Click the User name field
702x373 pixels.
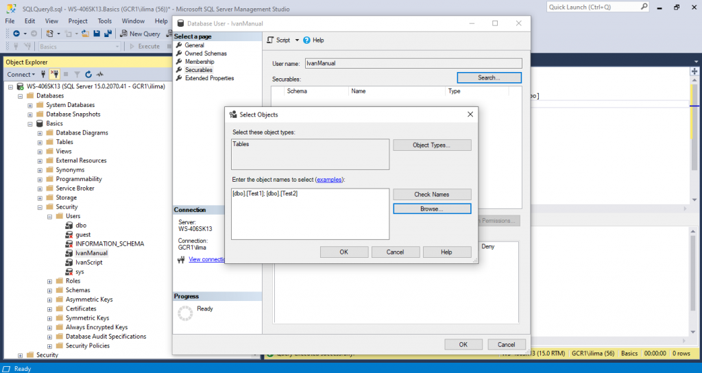click(413, 64)
